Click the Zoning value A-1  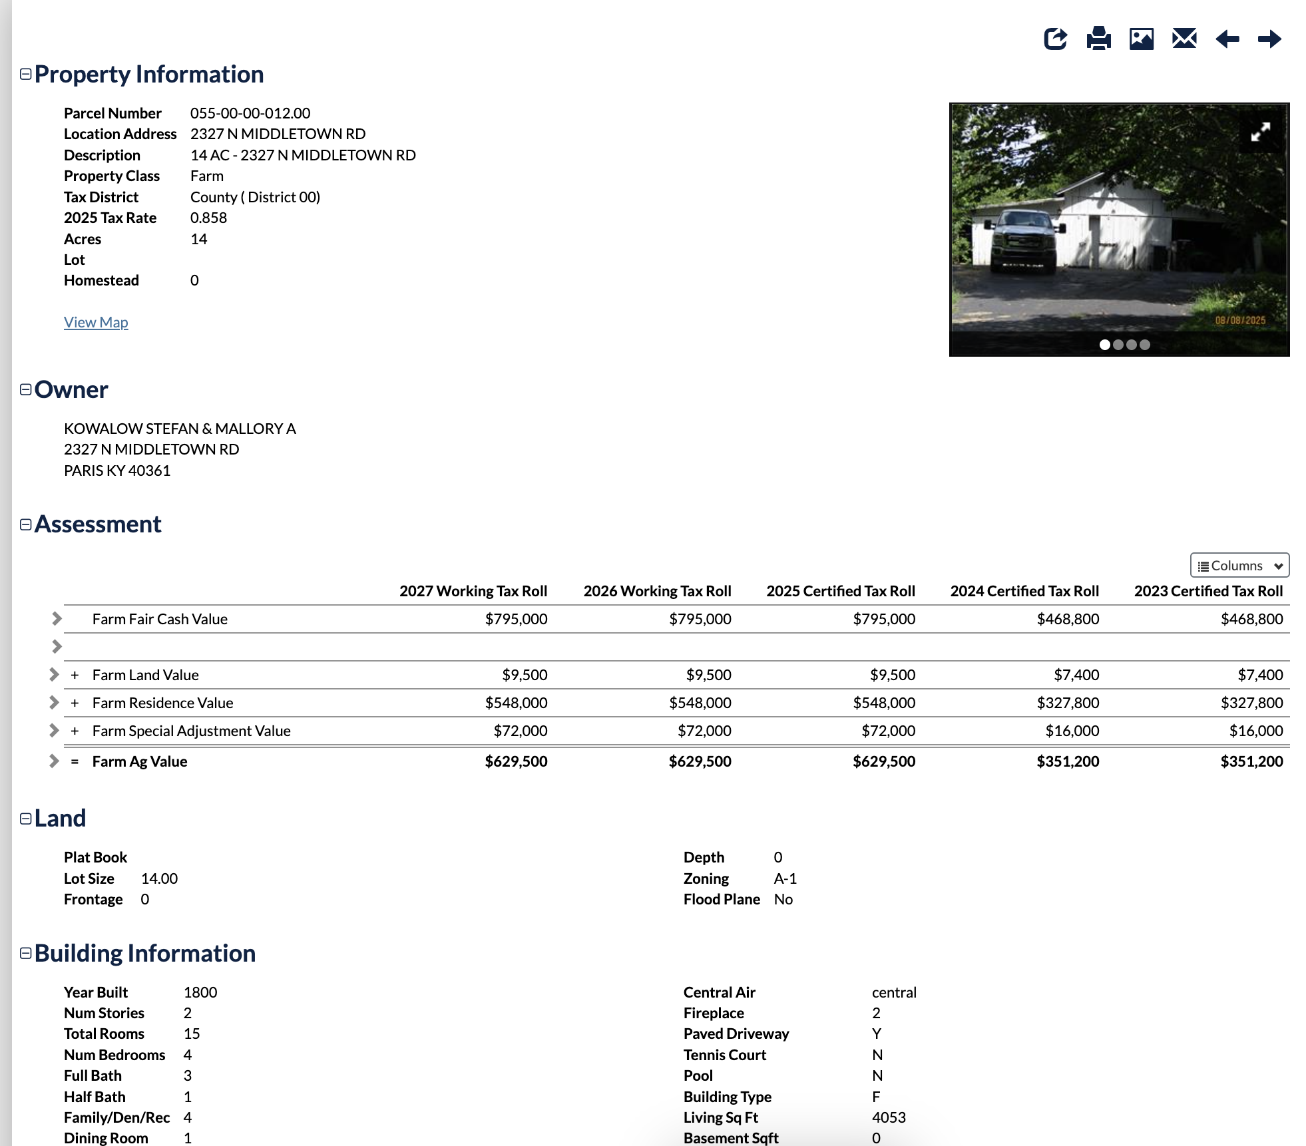click(785, 878)
